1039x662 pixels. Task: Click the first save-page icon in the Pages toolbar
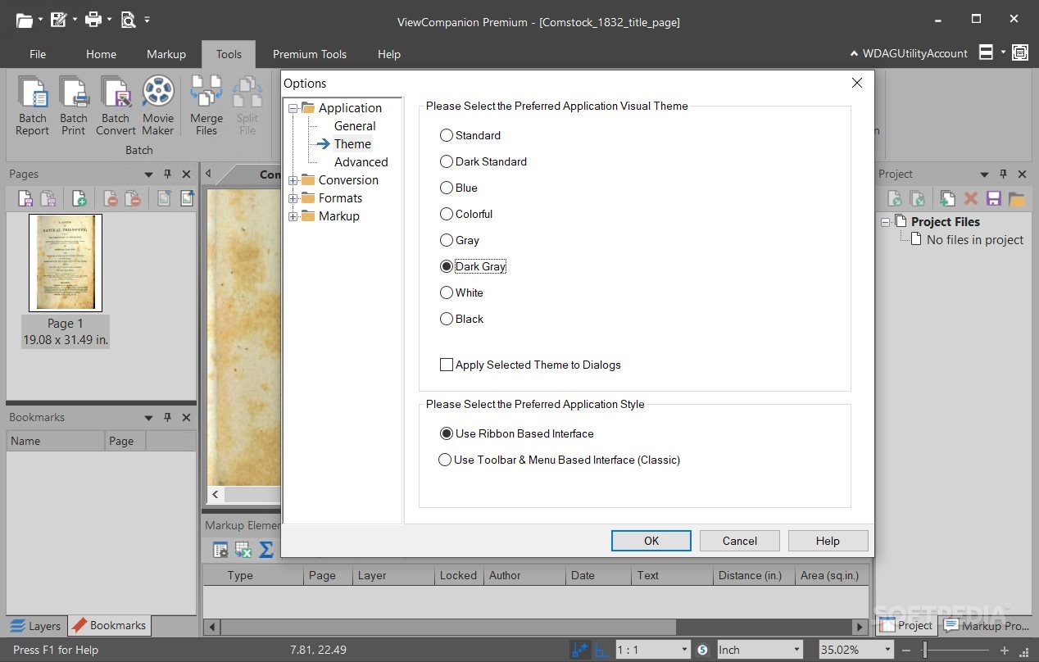pos(25,198)
